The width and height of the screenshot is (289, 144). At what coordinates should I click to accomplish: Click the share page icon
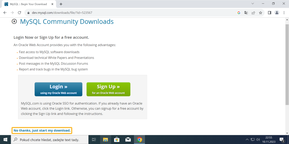pyautogui.click(x=253, y=13)
